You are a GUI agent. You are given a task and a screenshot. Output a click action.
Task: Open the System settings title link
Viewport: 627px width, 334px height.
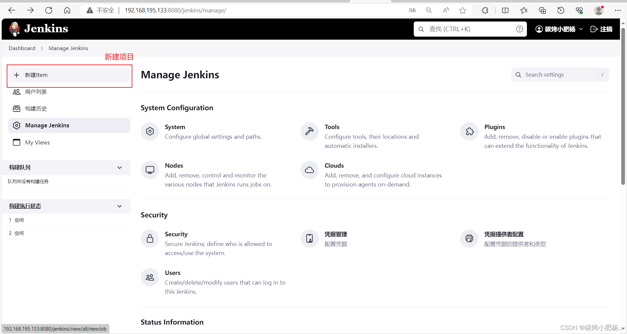click(x=175, y=127)
